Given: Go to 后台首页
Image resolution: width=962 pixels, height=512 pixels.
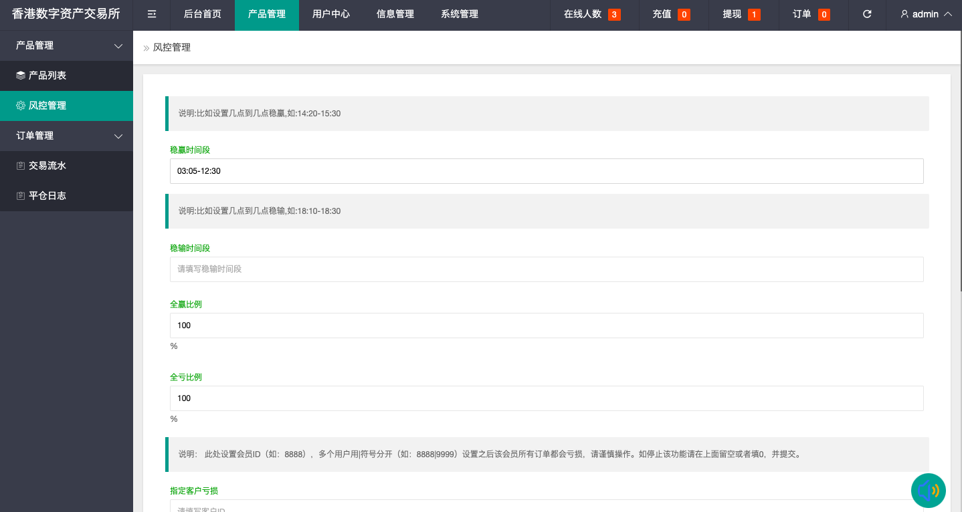Looking at the screenshot, I should point(202,14).
